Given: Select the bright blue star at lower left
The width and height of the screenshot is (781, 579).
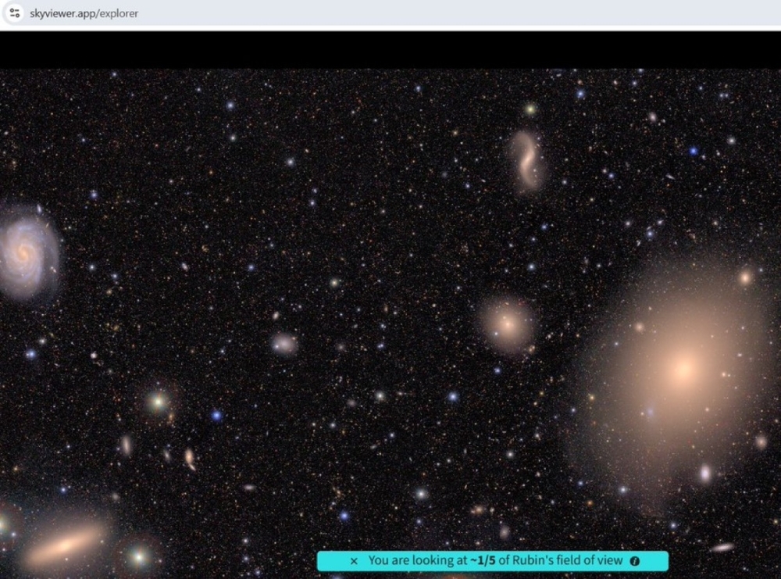Looking at the screenshot, I should click(216, 416).
